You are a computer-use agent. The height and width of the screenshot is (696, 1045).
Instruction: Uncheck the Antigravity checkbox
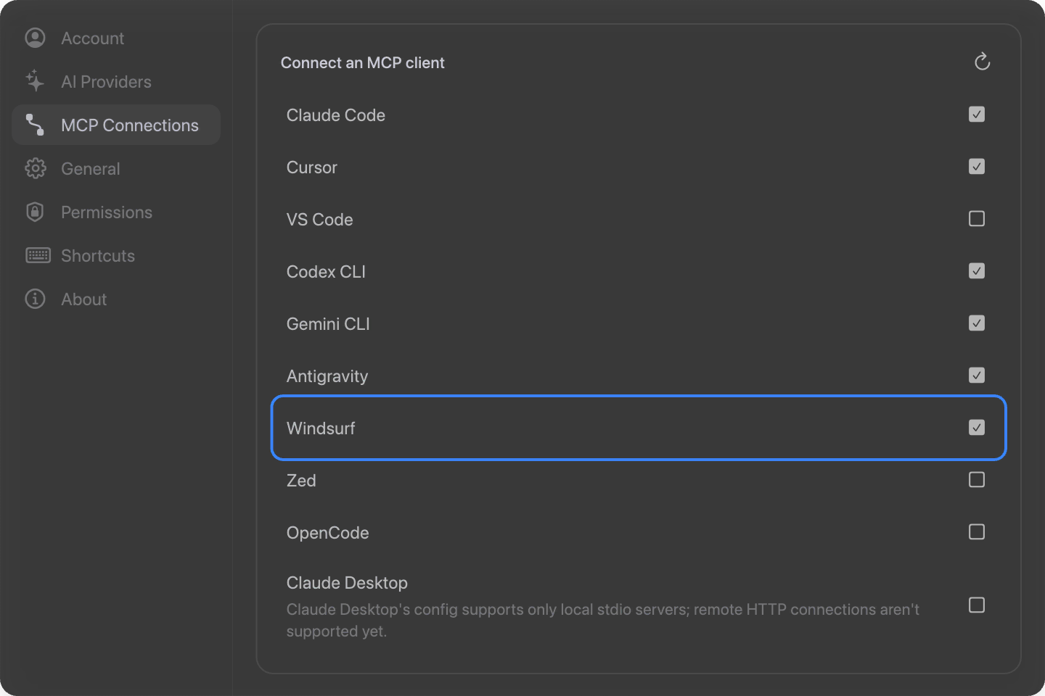tap(977, 376)
